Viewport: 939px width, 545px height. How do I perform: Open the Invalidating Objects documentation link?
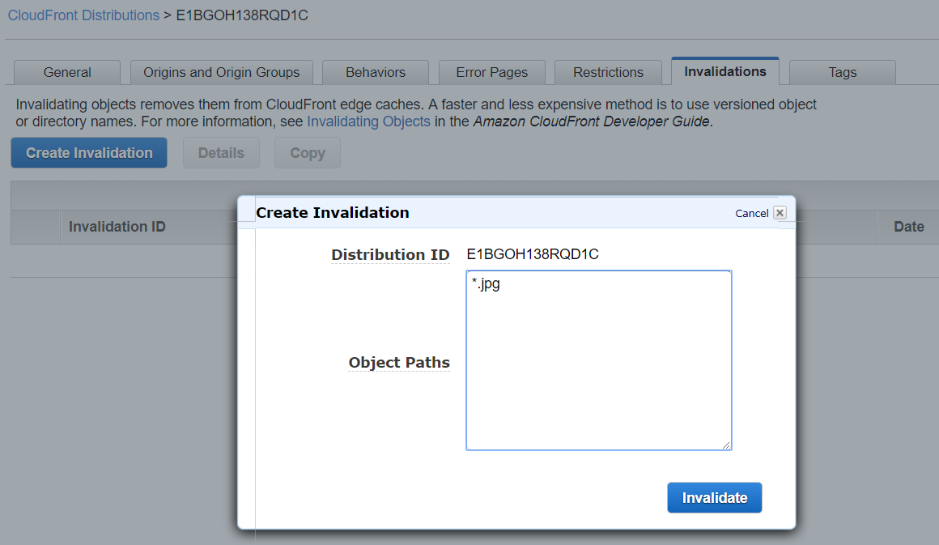[x=368, y=121]
